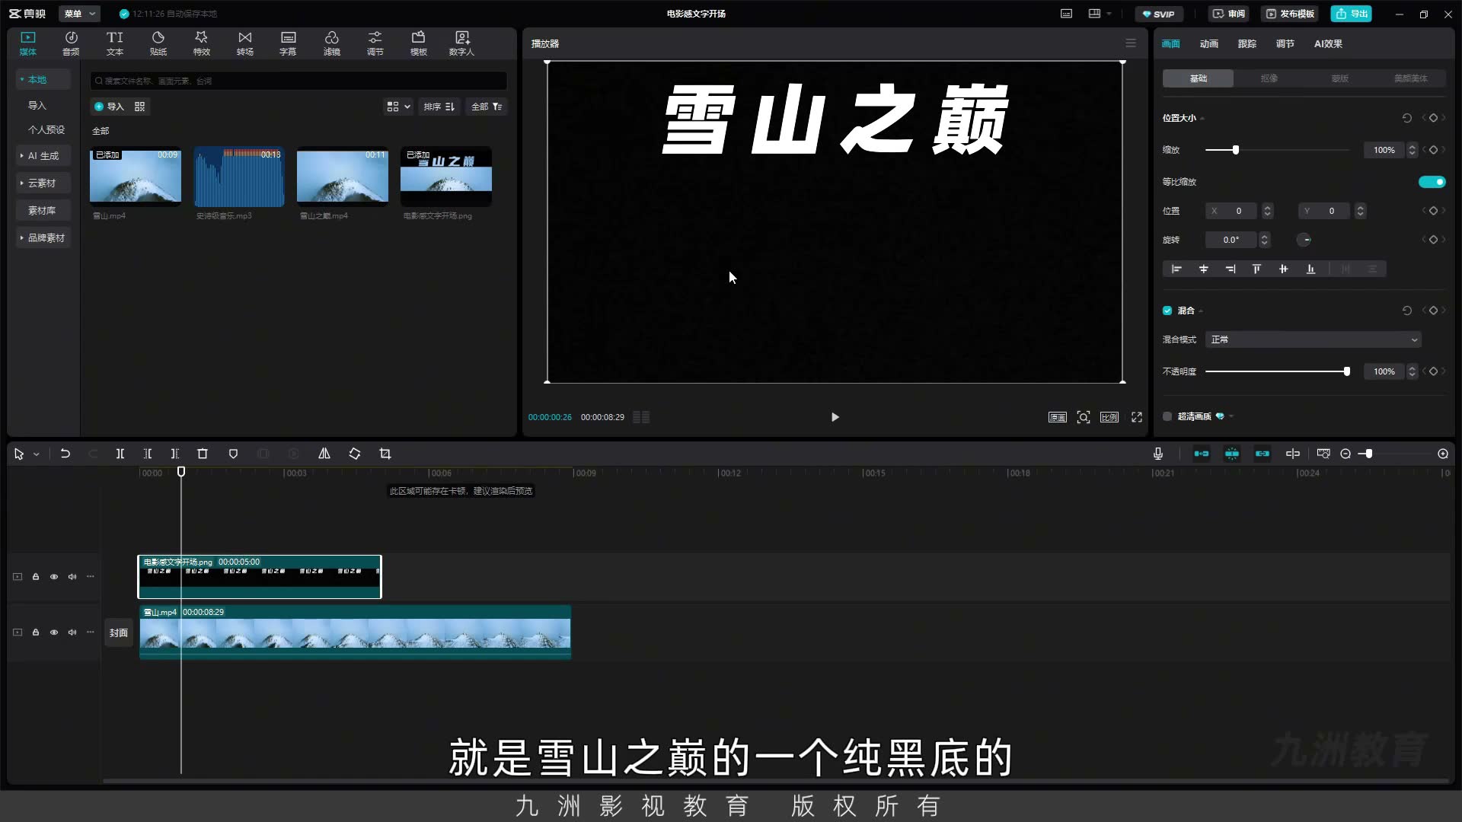Open the Digital Human (数字人) panel
This screenshot has height=822, width=1462.
click(461, 43)
